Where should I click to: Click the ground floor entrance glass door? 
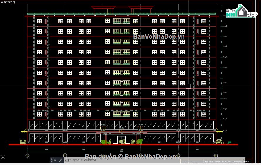[x=122, y=140]
